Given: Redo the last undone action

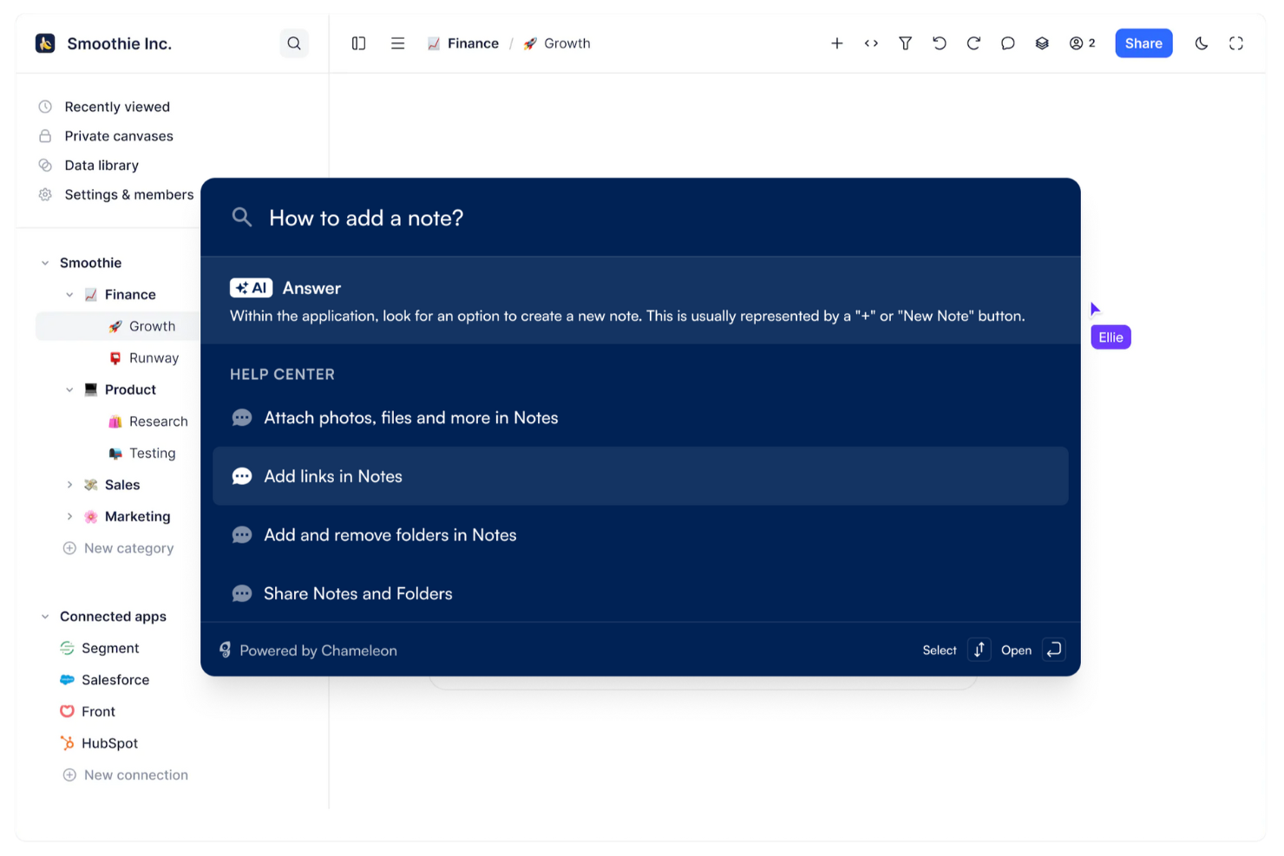Looking at the screenshot, I should click(973, 42).
